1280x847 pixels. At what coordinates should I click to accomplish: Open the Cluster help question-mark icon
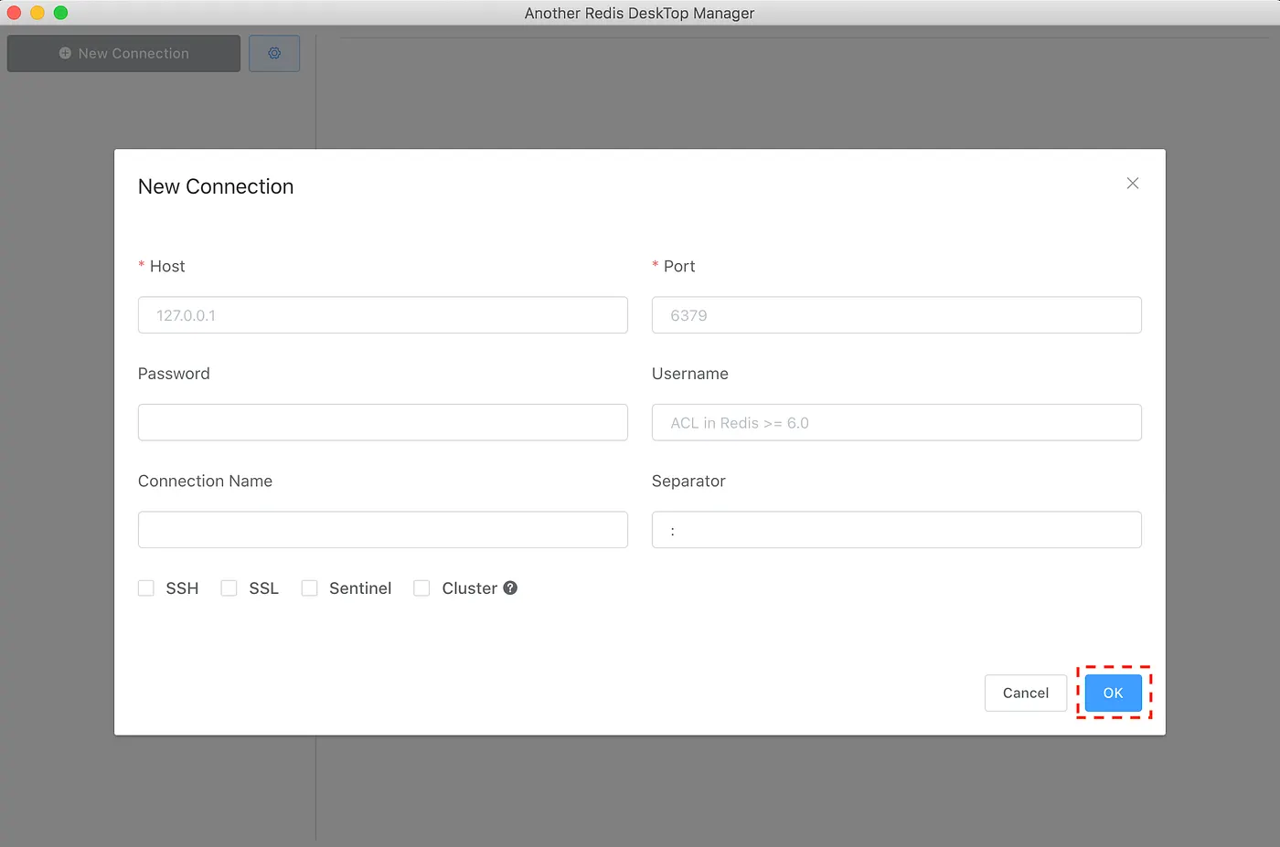510,588
